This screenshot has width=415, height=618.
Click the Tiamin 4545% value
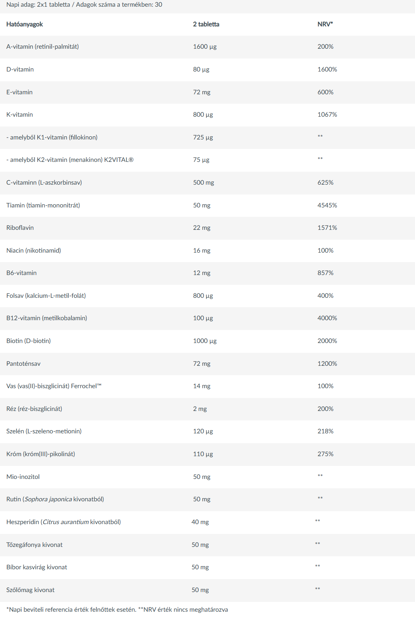click(x=327, y=205)
